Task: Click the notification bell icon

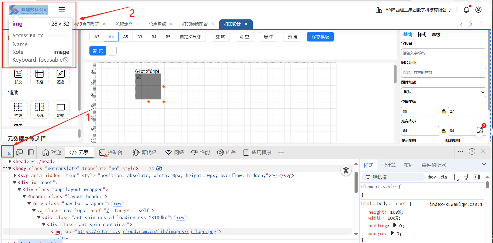Action: pos(466,10)
